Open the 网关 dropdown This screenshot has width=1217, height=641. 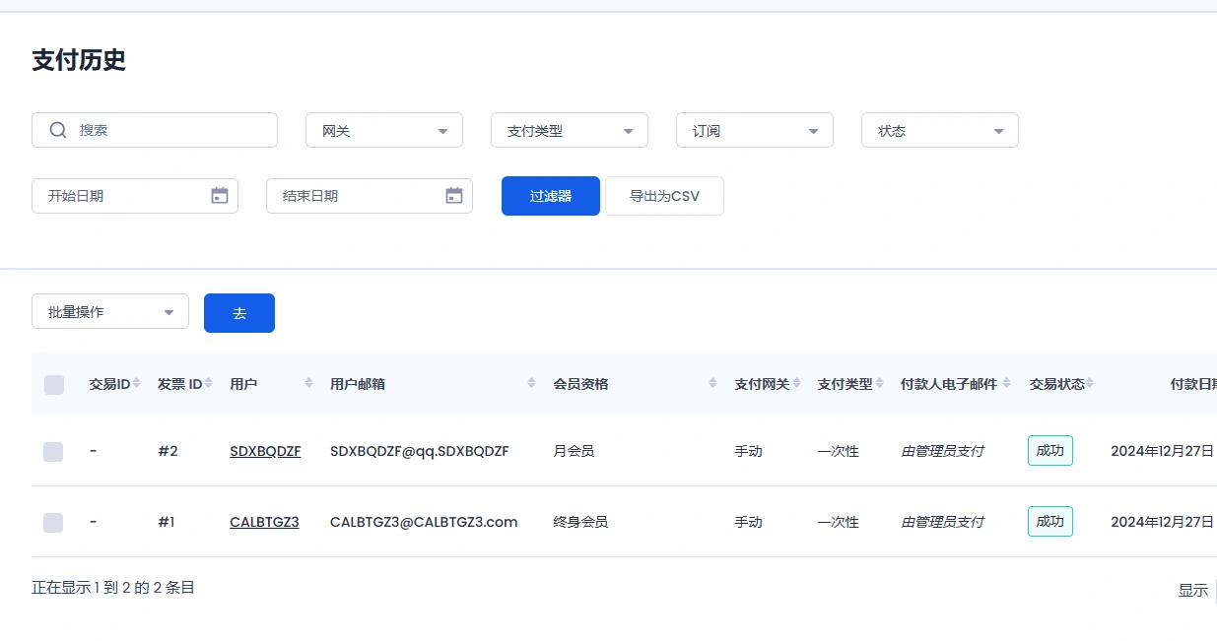tap(383, 129)
